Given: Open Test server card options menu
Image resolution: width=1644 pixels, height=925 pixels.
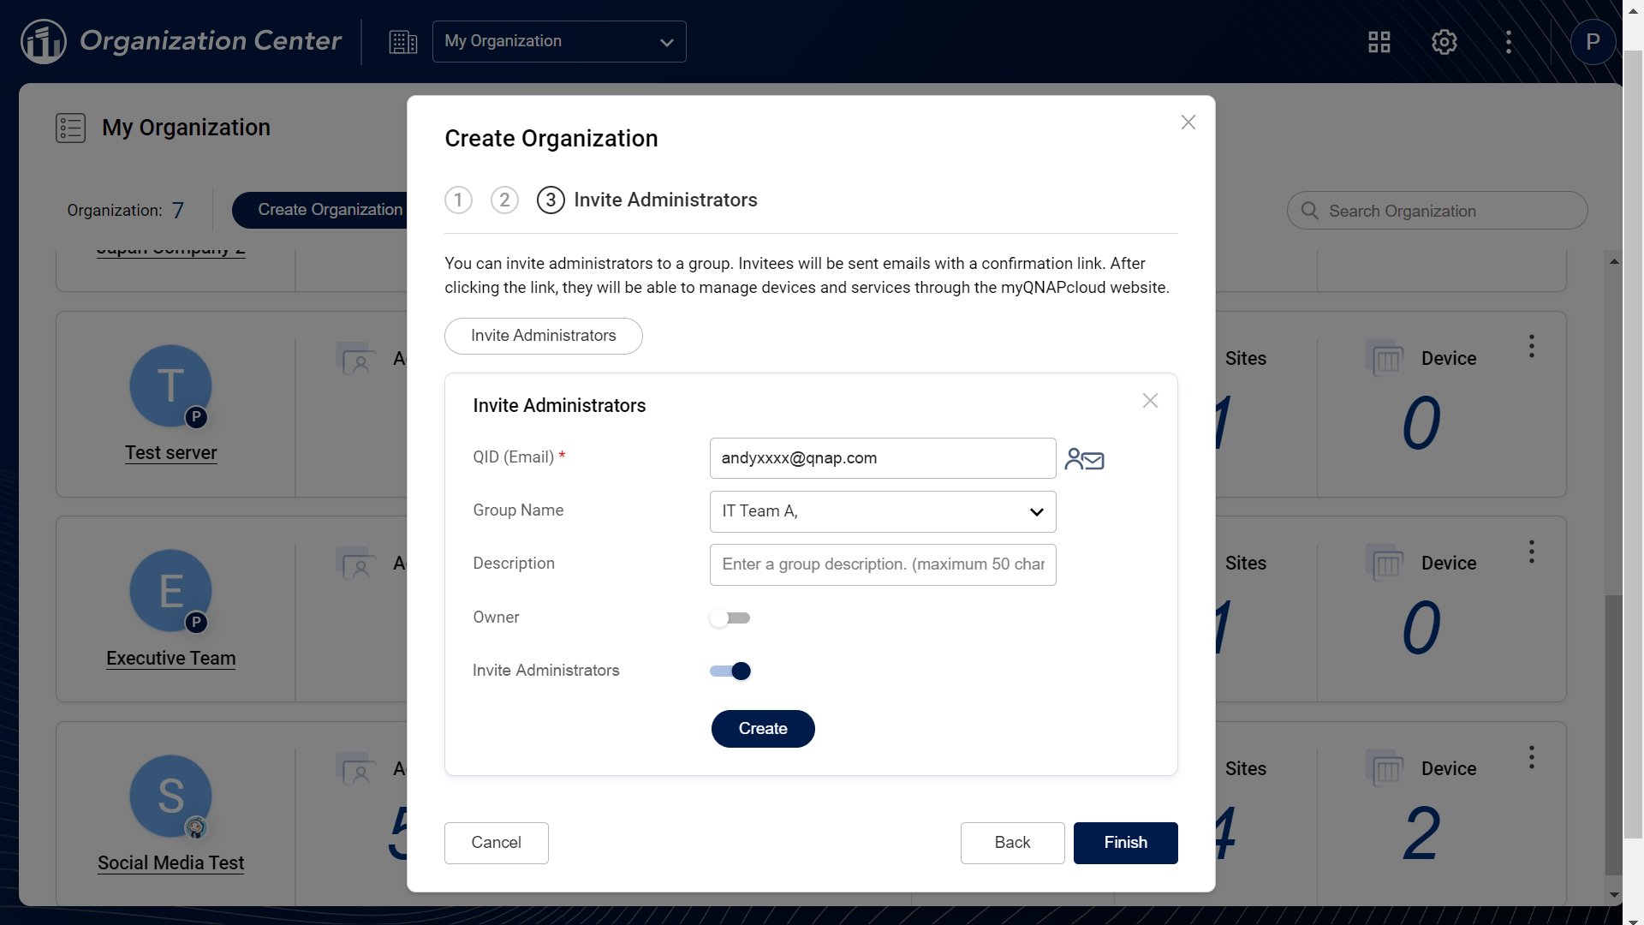Looking at the screenshot, I should tap(1531, 346).
